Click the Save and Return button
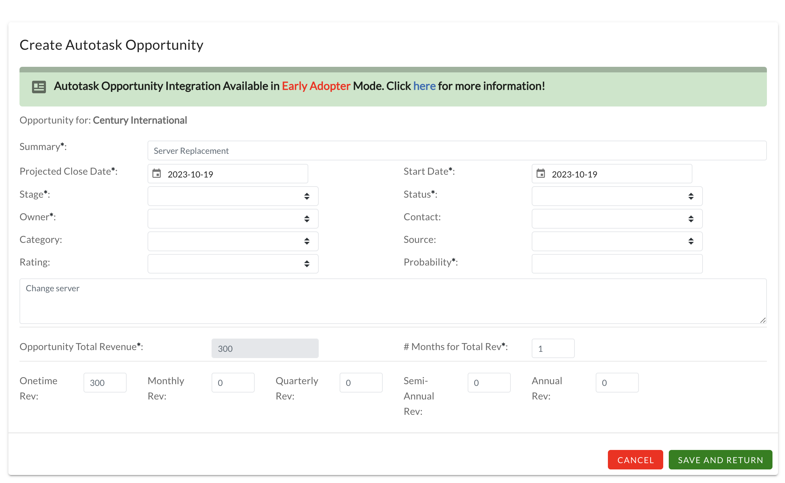Viewport: 785px width, 483px height. pyautogui.click(x=720, y=460)
